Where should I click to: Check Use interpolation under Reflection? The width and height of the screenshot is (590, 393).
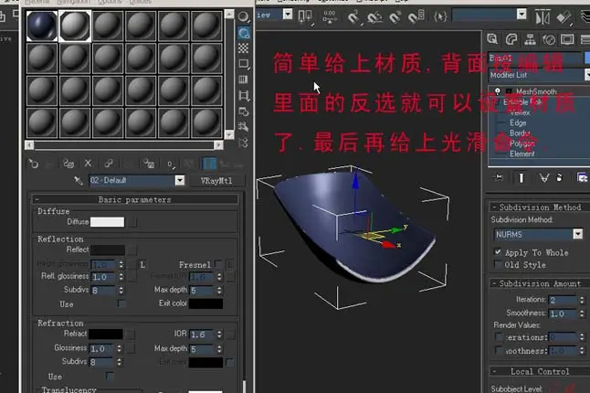coord(121,303)
